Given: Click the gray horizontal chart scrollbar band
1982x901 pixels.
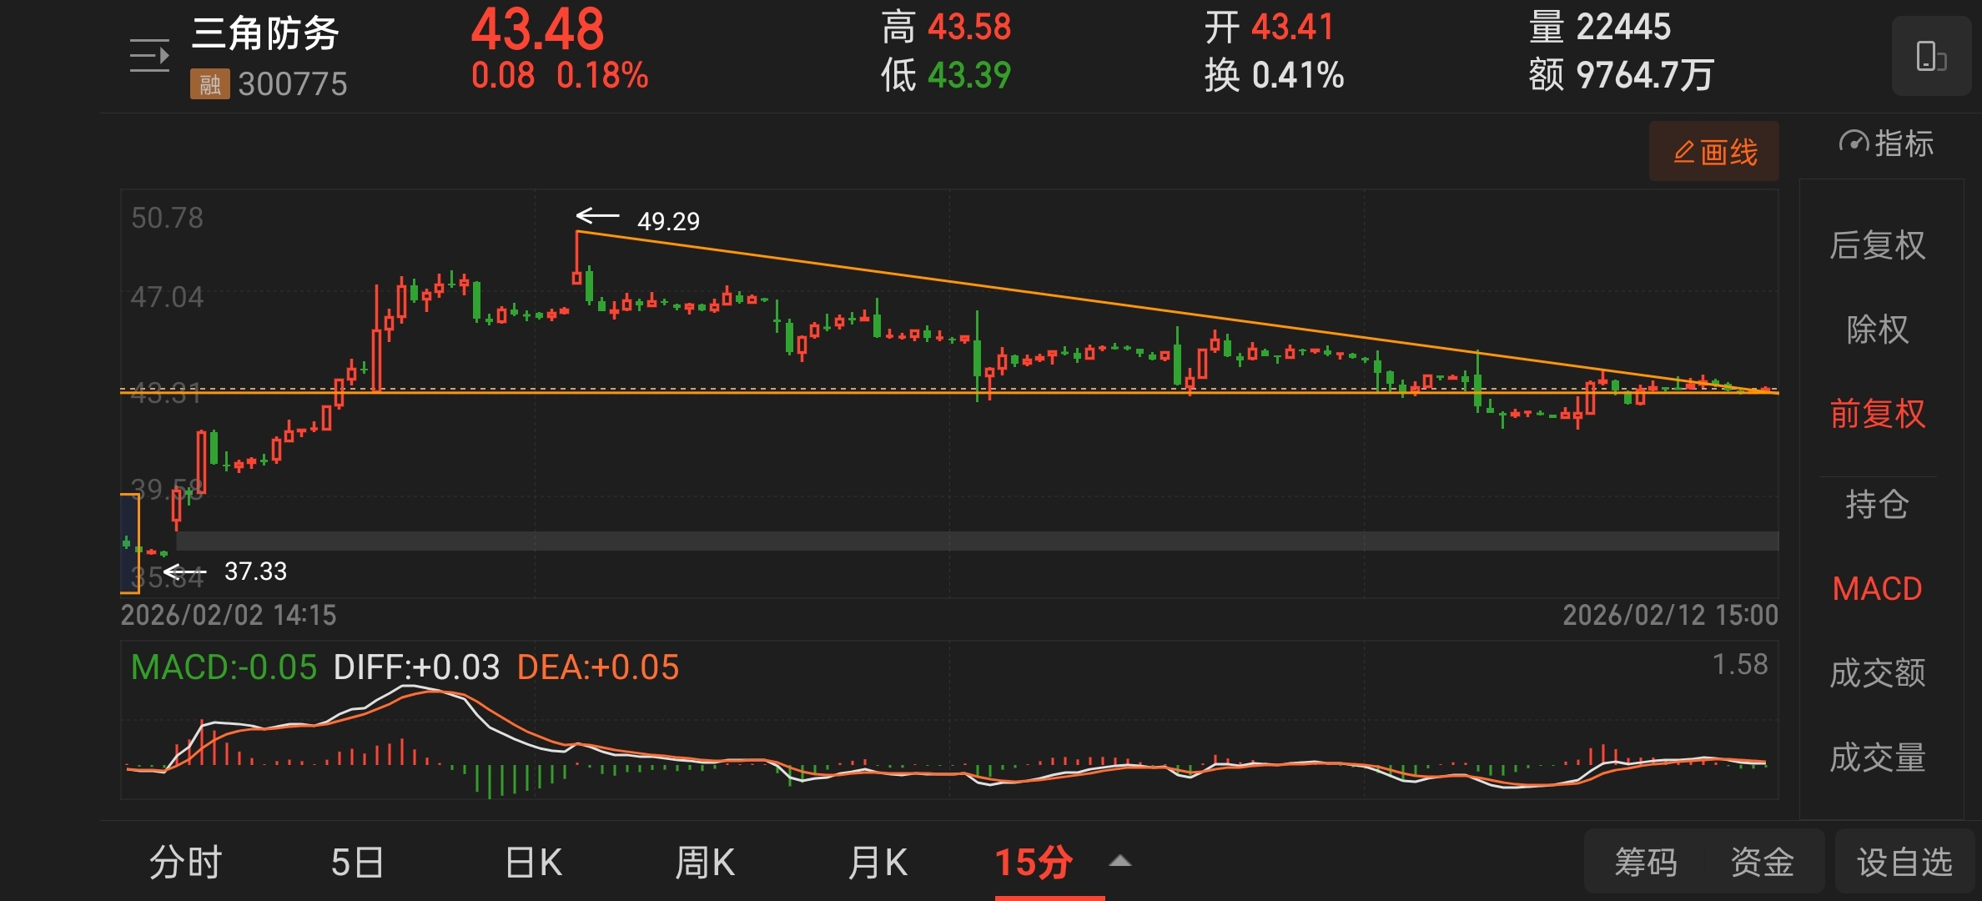Looking at the screenshot, I should [976, 541].
